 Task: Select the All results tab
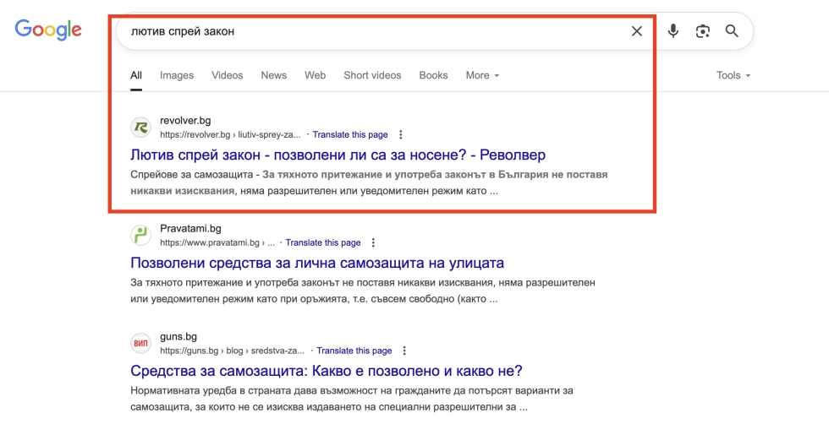(x=136, y=75)
